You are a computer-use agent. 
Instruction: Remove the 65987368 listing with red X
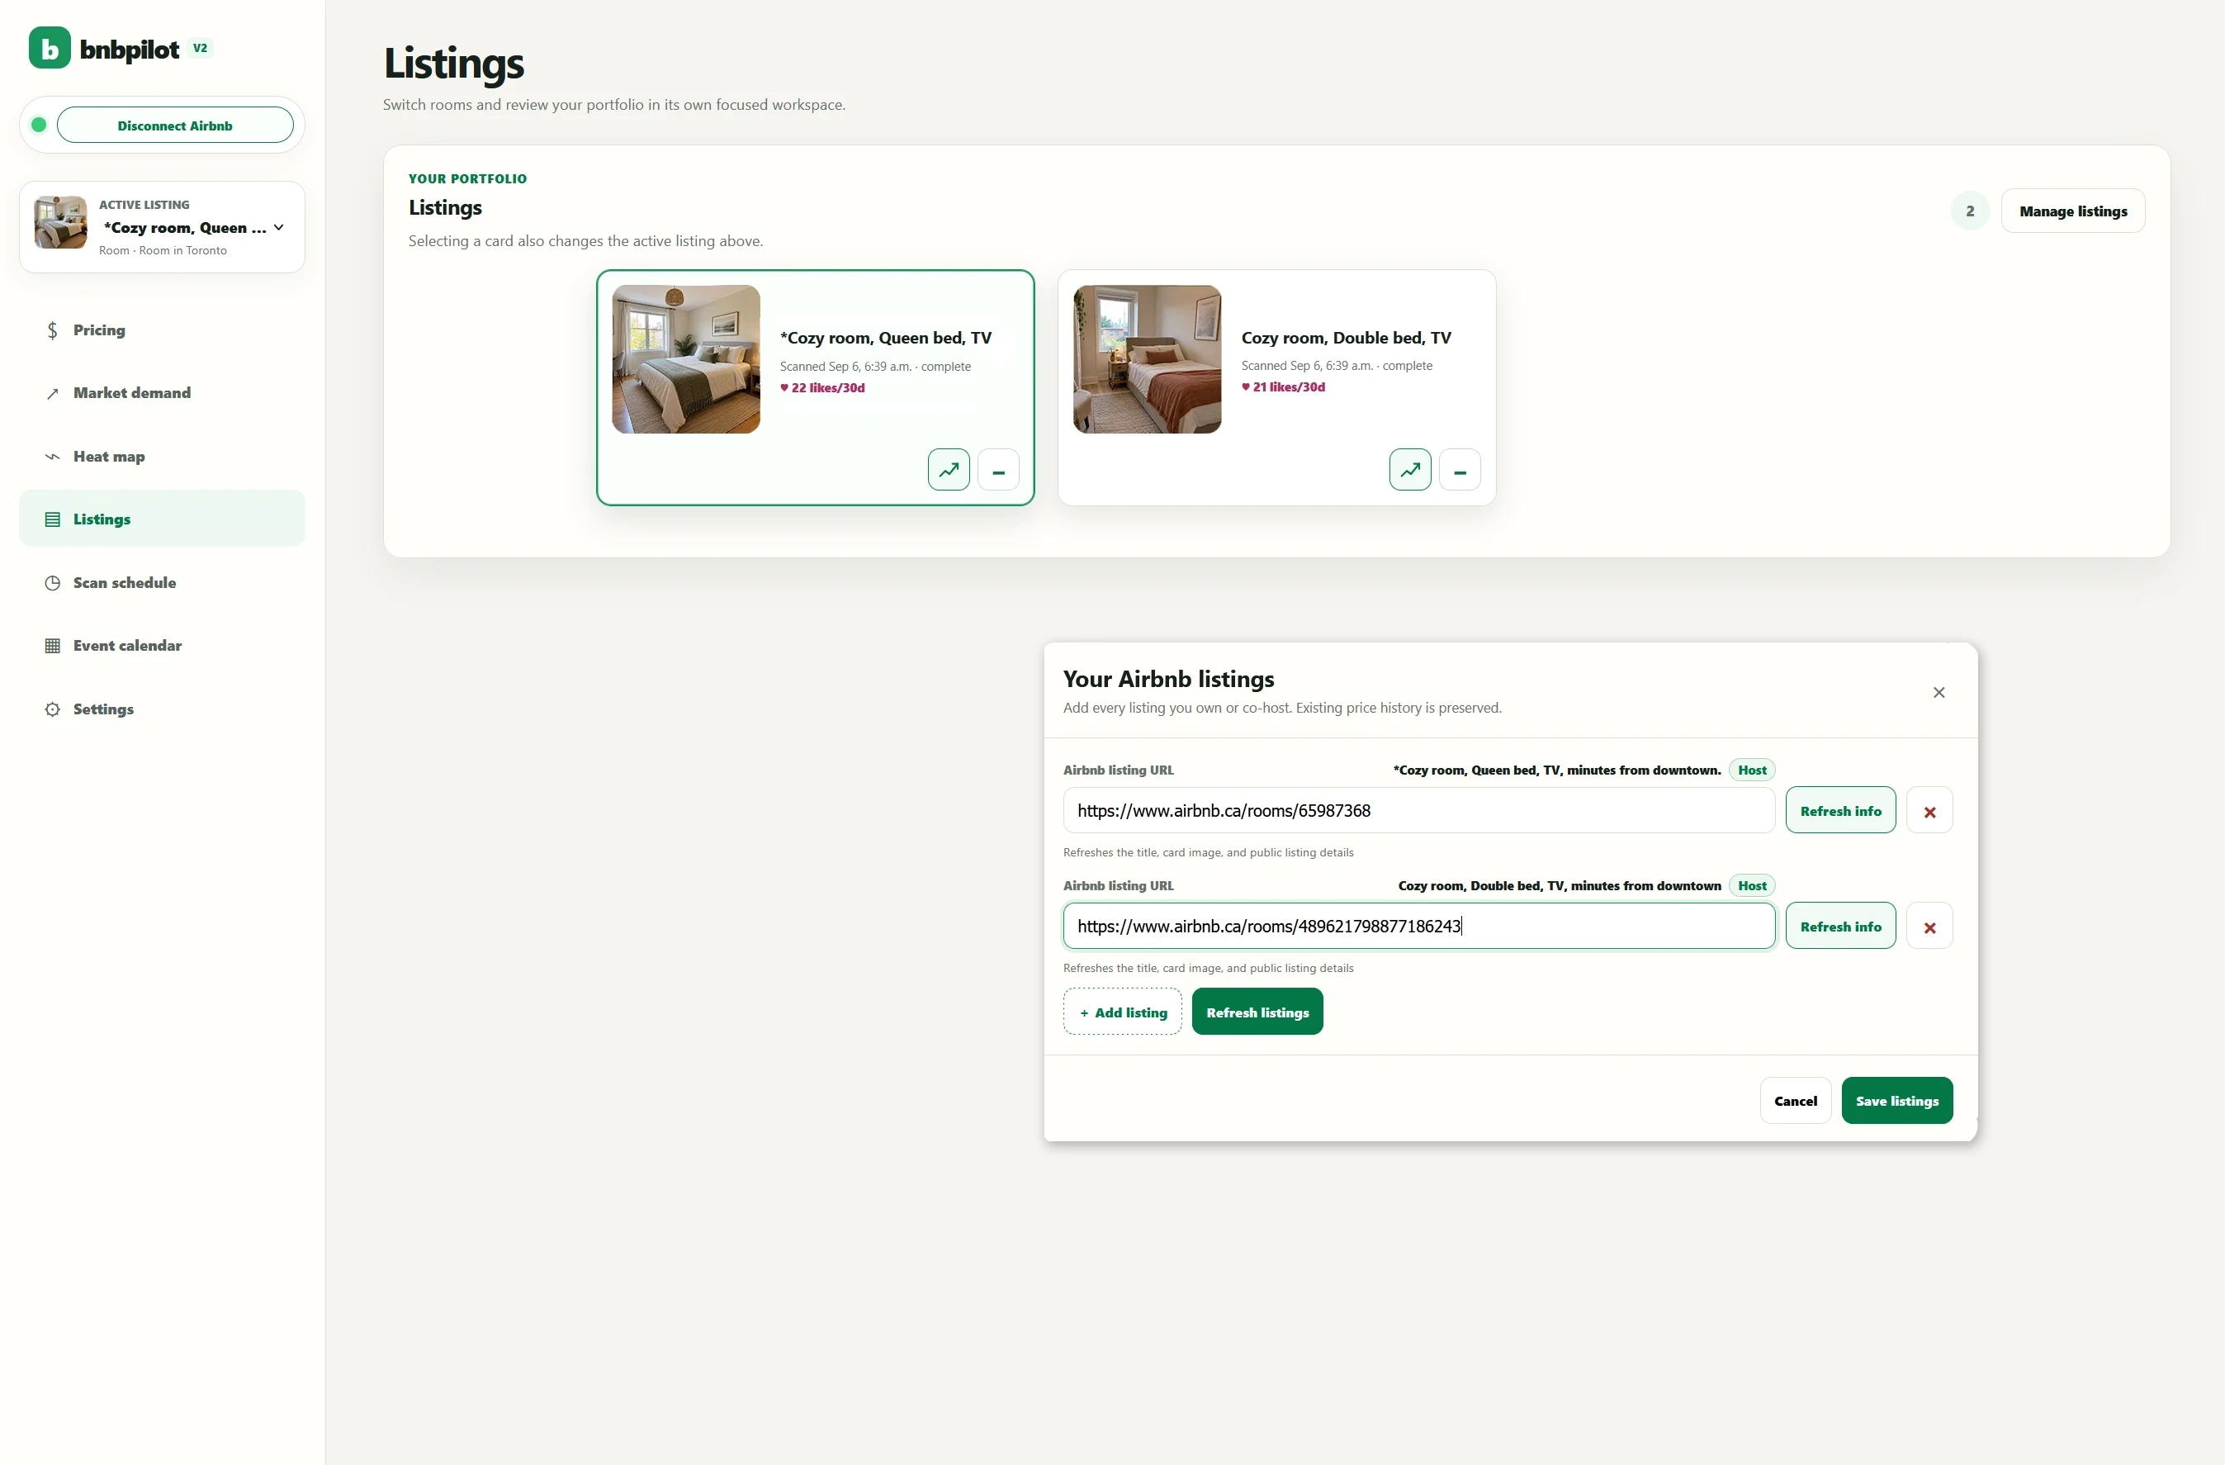tap(1929, 812)
